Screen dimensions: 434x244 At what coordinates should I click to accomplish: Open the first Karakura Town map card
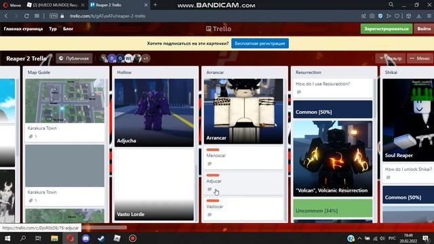(x=65, y=110)
